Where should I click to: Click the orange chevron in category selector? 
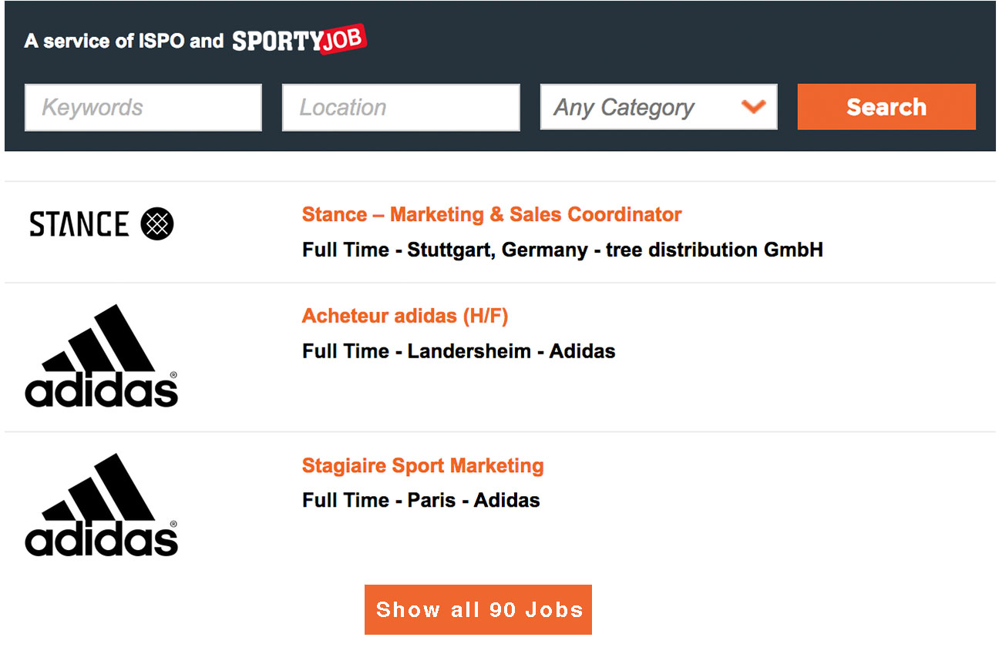(x=753, y=106)
